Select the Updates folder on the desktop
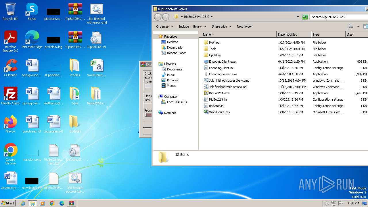Viewport: 368px width, 207px height. point(75,124)
